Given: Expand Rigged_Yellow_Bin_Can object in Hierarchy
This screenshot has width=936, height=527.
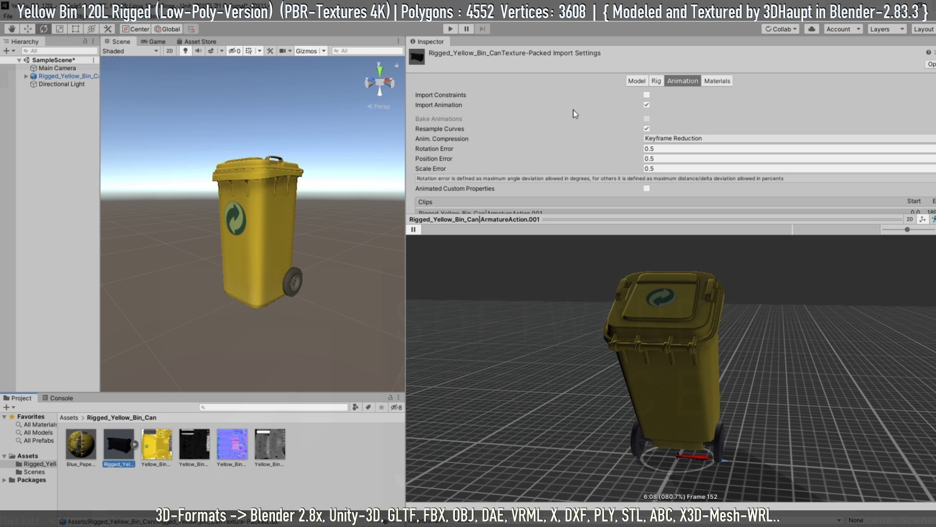Looking at the screenshot, I should [x=26, y=76].
